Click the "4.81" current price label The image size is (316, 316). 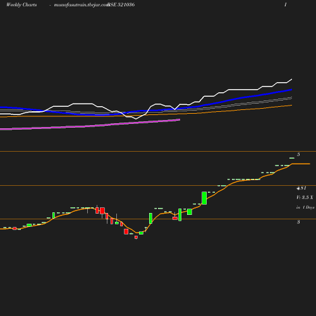[x=301, y=188]
